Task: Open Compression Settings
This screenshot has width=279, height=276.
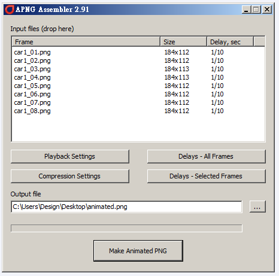Action: (x=70, y=176)
